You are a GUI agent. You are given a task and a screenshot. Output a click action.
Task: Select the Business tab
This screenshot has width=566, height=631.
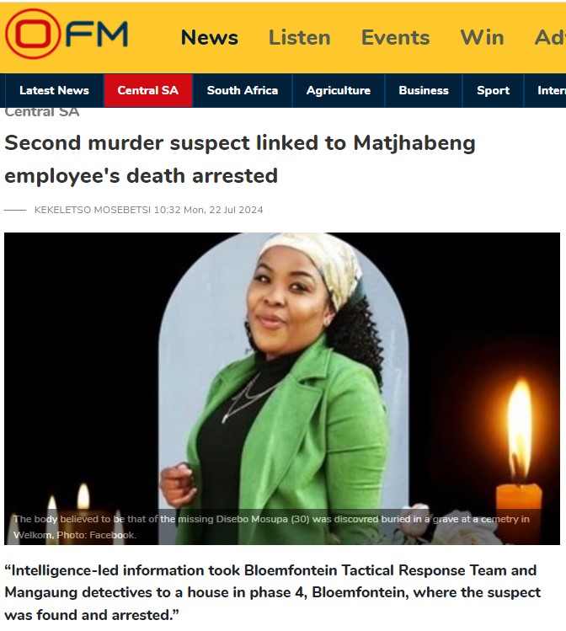pyautogui.click(x=424, y=90)
